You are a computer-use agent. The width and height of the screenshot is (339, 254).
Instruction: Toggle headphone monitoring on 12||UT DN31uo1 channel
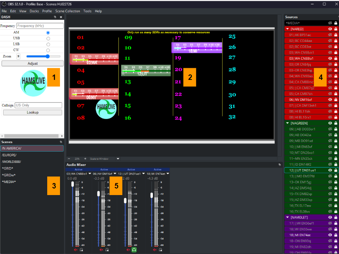click(134, 250)
